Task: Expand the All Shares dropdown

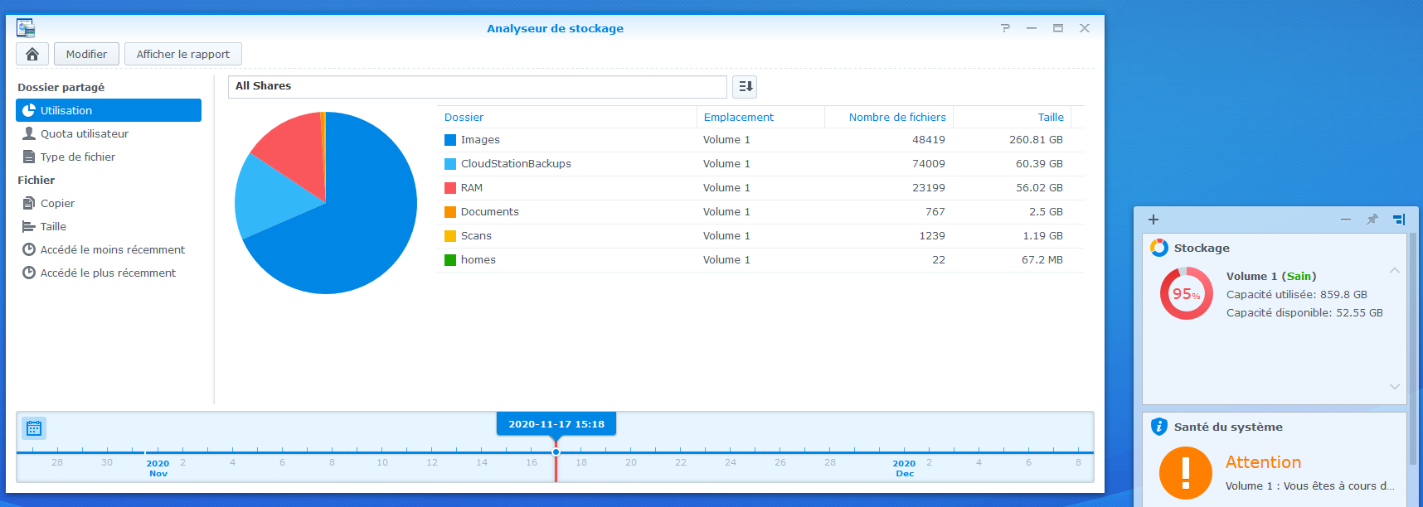Action: (477, 86)
